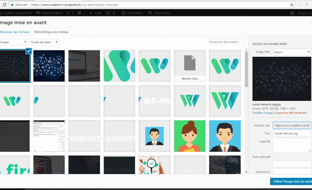Image resolution: width=312 pixels, height=190 pixels.
Task: Open the Créer menu in admin bar
Action: tap(96, 13)
